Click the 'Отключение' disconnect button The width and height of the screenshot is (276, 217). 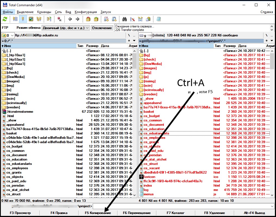(x=102, y=28)
